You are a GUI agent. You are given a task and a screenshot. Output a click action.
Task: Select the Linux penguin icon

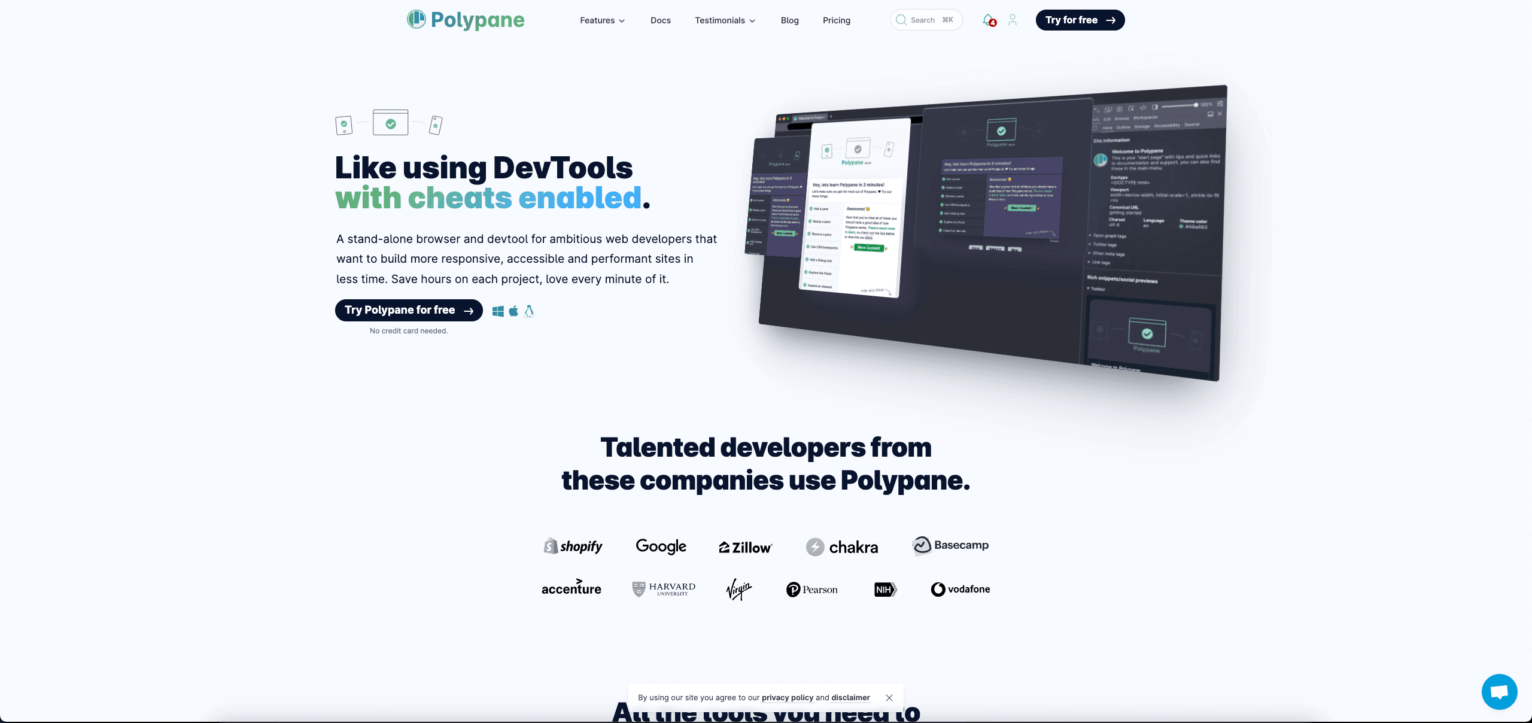[529, 311]
